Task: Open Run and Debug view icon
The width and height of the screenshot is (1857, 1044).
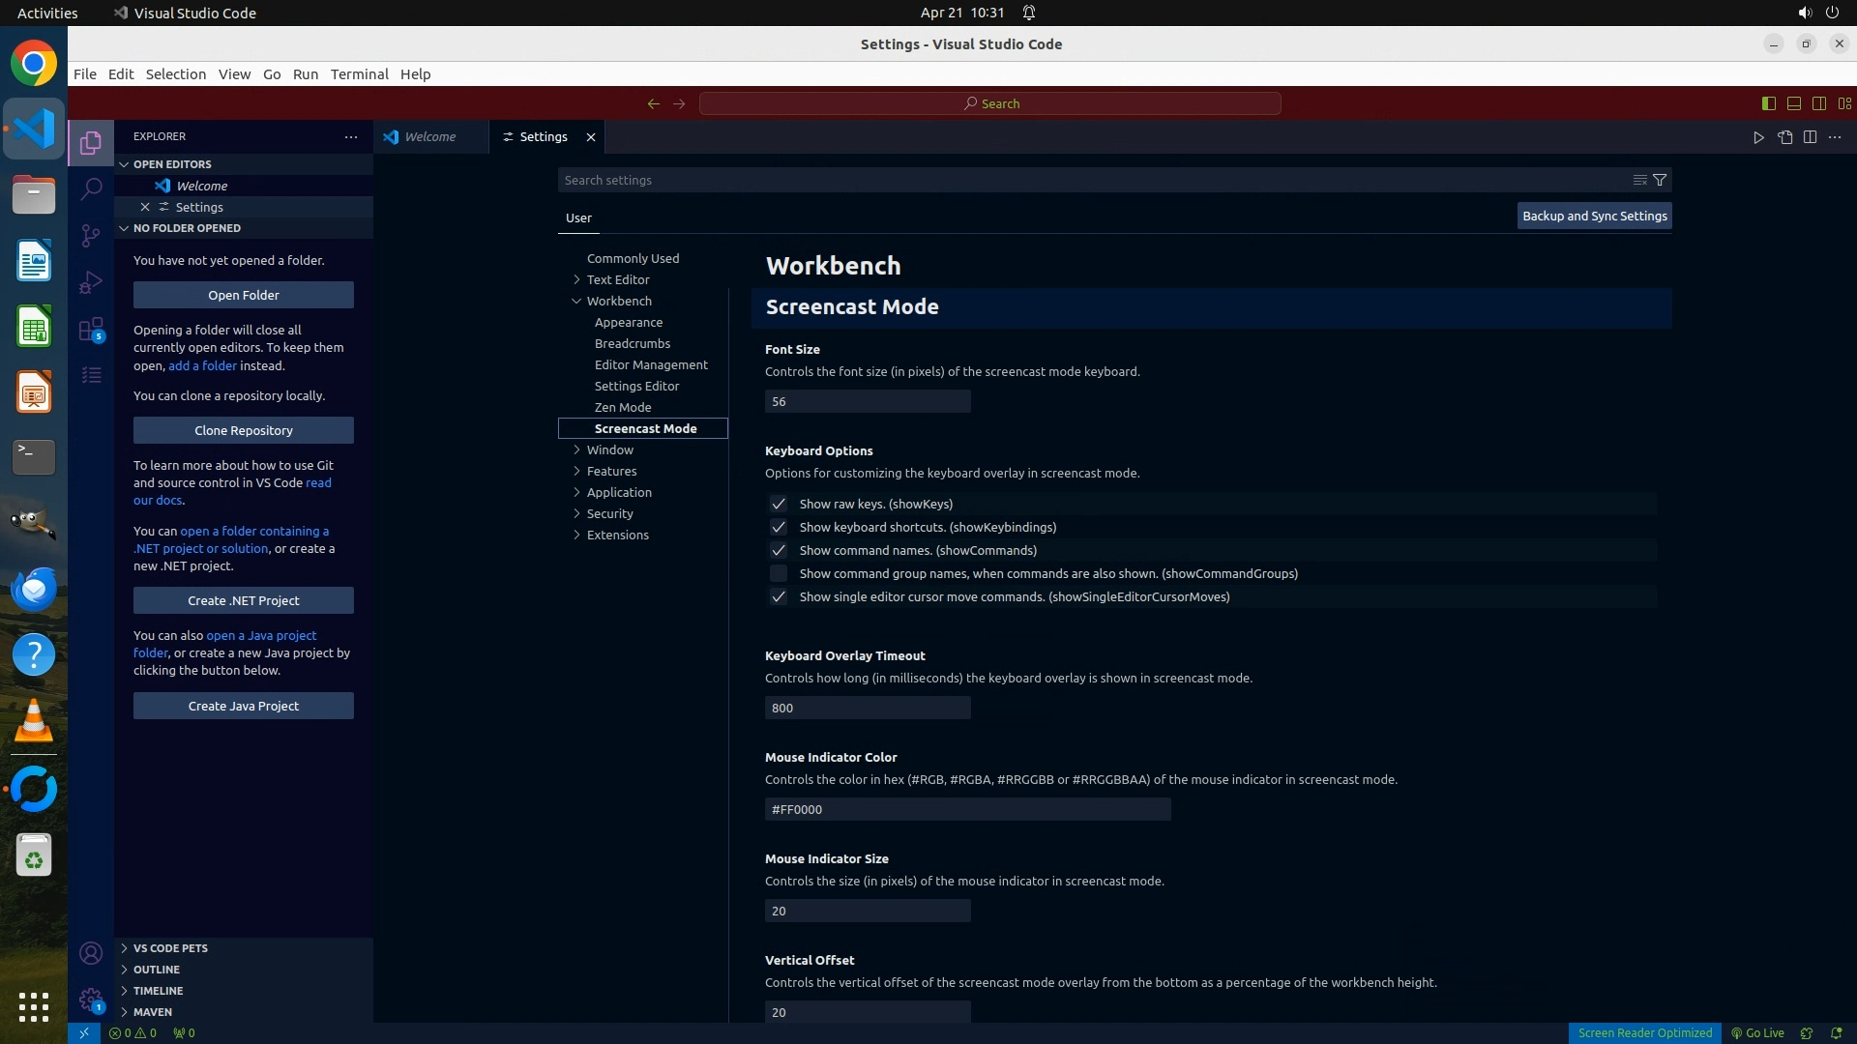Action: [91, 282]
